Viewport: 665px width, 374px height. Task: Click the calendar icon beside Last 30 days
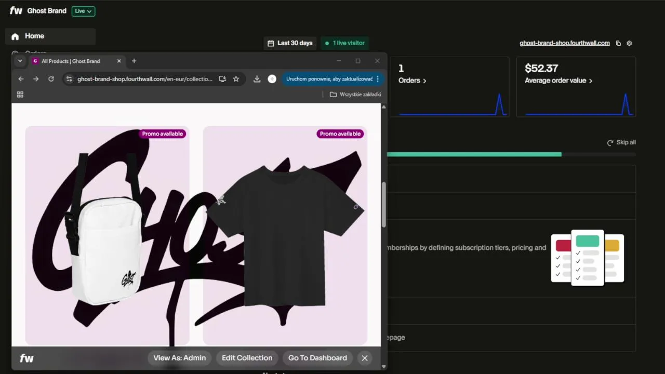(x=271, y=43)
